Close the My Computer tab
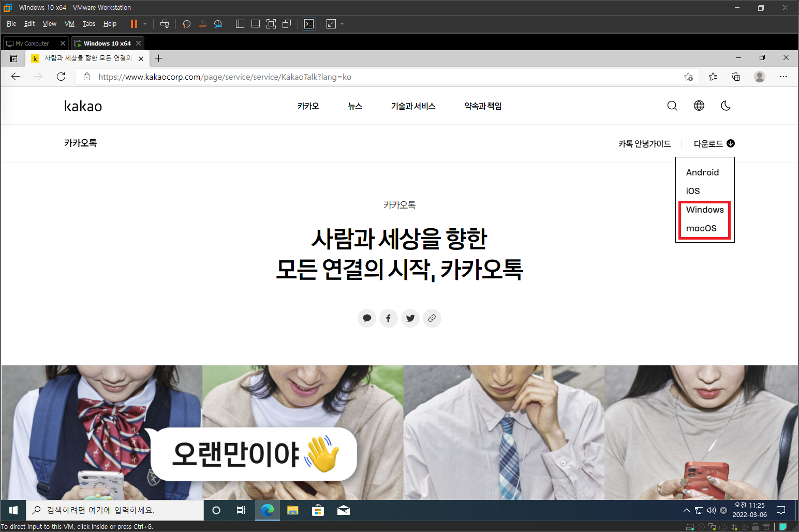Image resolution: width=799 pixels, height=532 pixels. pyautogui.click(x=63, y=43)
